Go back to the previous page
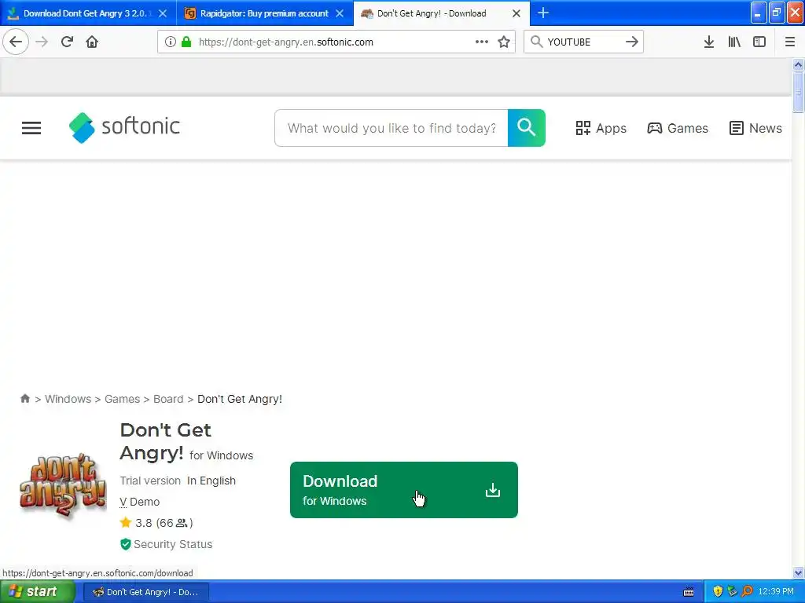Screen dimensions: 805x603 (x=16, y=42)
